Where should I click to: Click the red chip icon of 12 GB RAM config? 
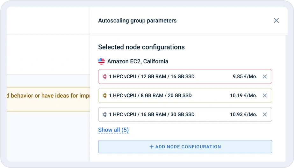(x=104, y=77)
